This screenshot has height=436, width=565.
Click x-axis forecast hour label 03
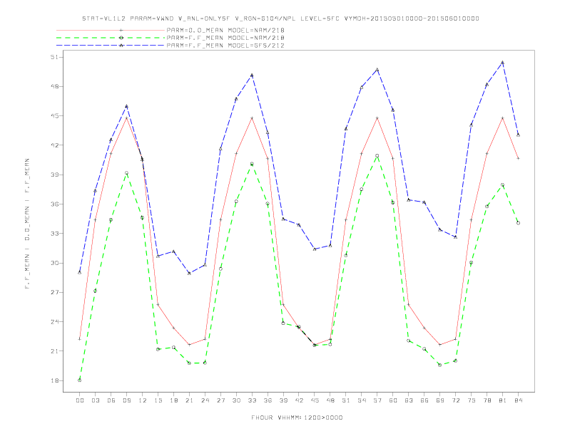[x=95, y=400]
